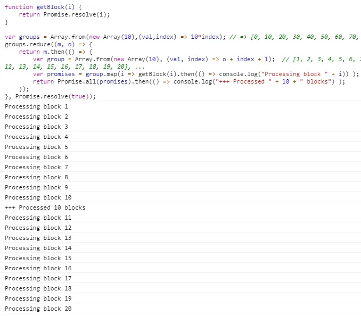Select console line 'Processing block 11'
The width and height of the screenshot is (361, 316).
coord(180,218)
